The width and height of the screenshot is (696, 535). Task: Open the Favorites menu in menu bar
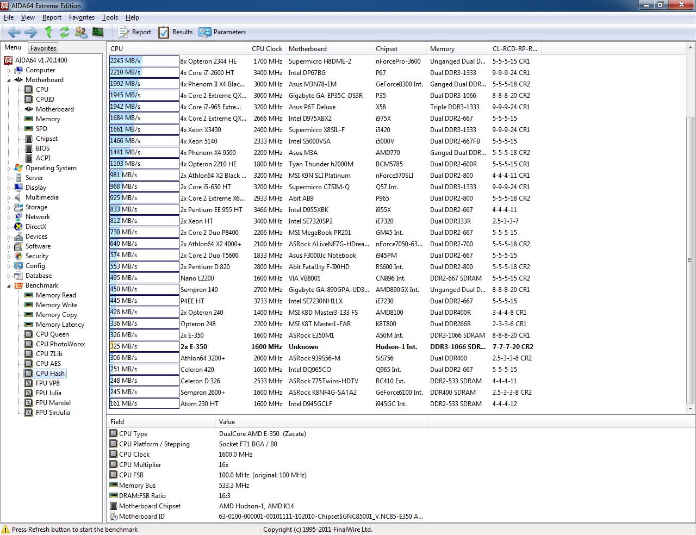pyautogui.click(x=82, y=17)
